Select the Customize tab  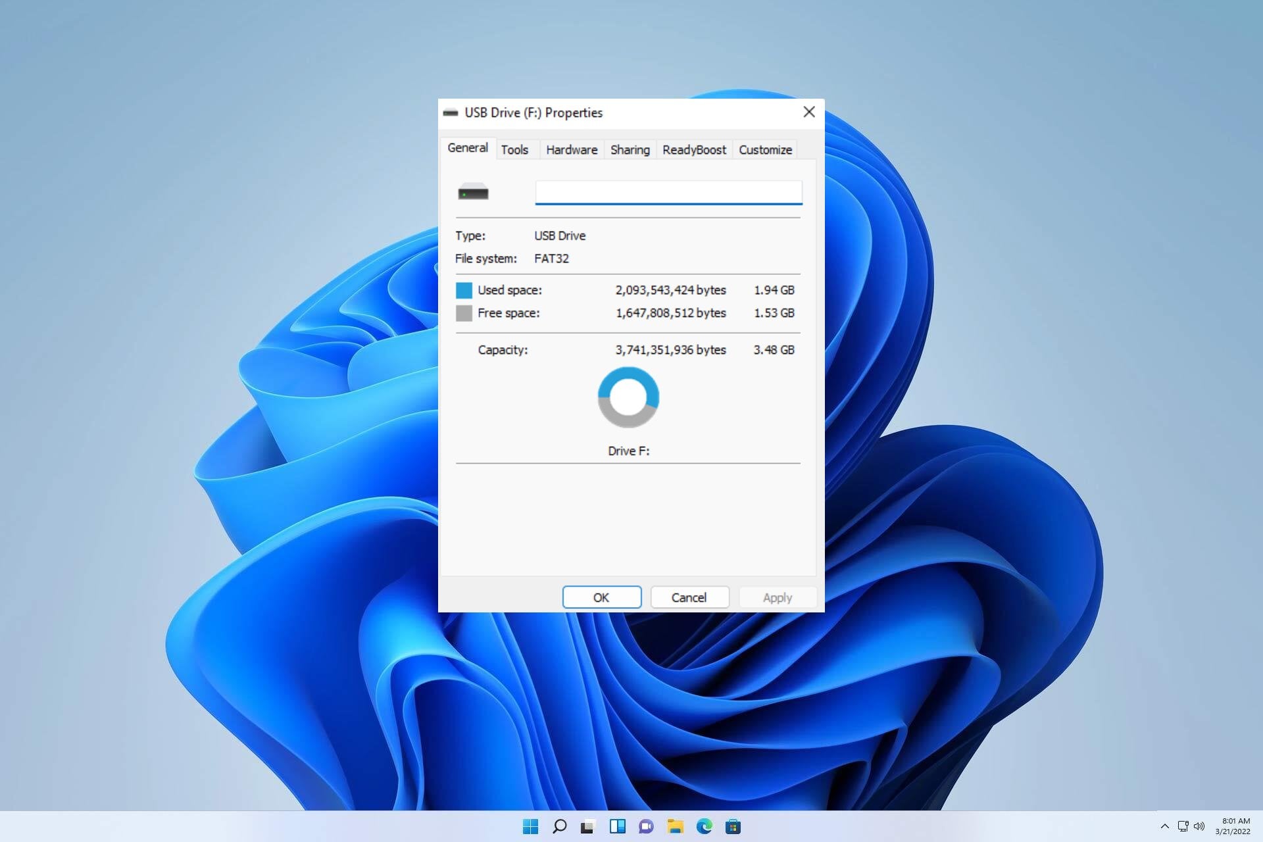(765, 150)
